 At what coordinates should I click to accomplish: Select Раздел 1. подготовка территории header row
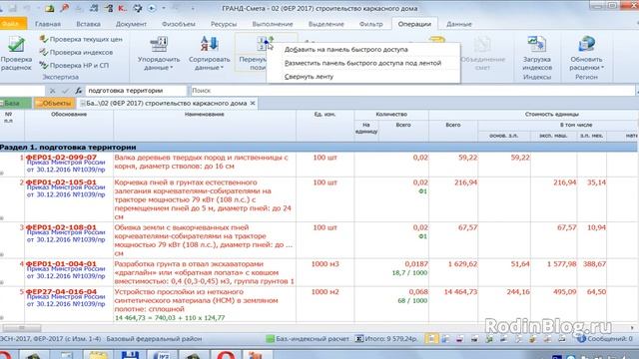coord(318,148)
